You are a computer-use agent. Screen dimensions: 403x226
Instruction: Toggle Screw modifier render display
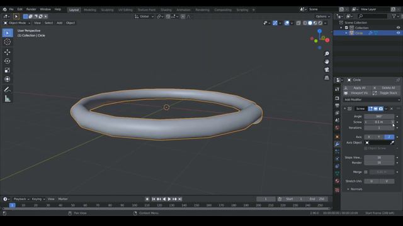381,109
